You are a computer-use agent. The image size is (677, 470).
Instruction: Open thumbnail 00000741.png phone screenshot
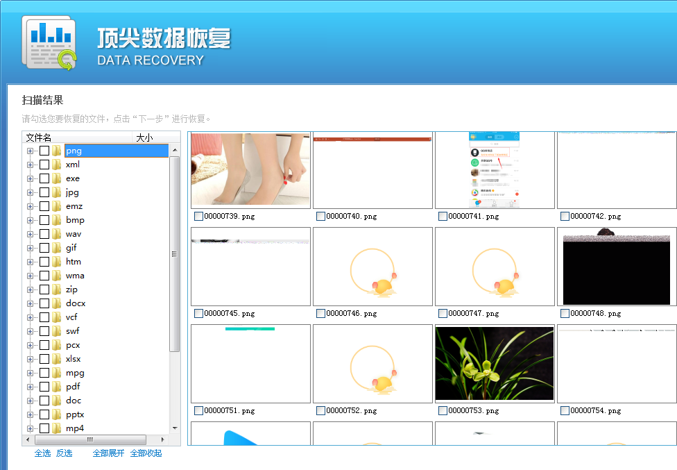coord(495,170)
